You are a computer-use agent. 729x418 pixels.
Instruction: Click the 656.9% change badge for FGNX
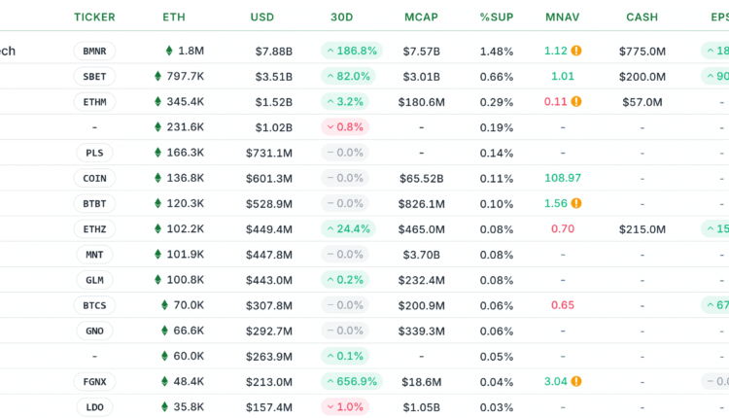(351, 381)
